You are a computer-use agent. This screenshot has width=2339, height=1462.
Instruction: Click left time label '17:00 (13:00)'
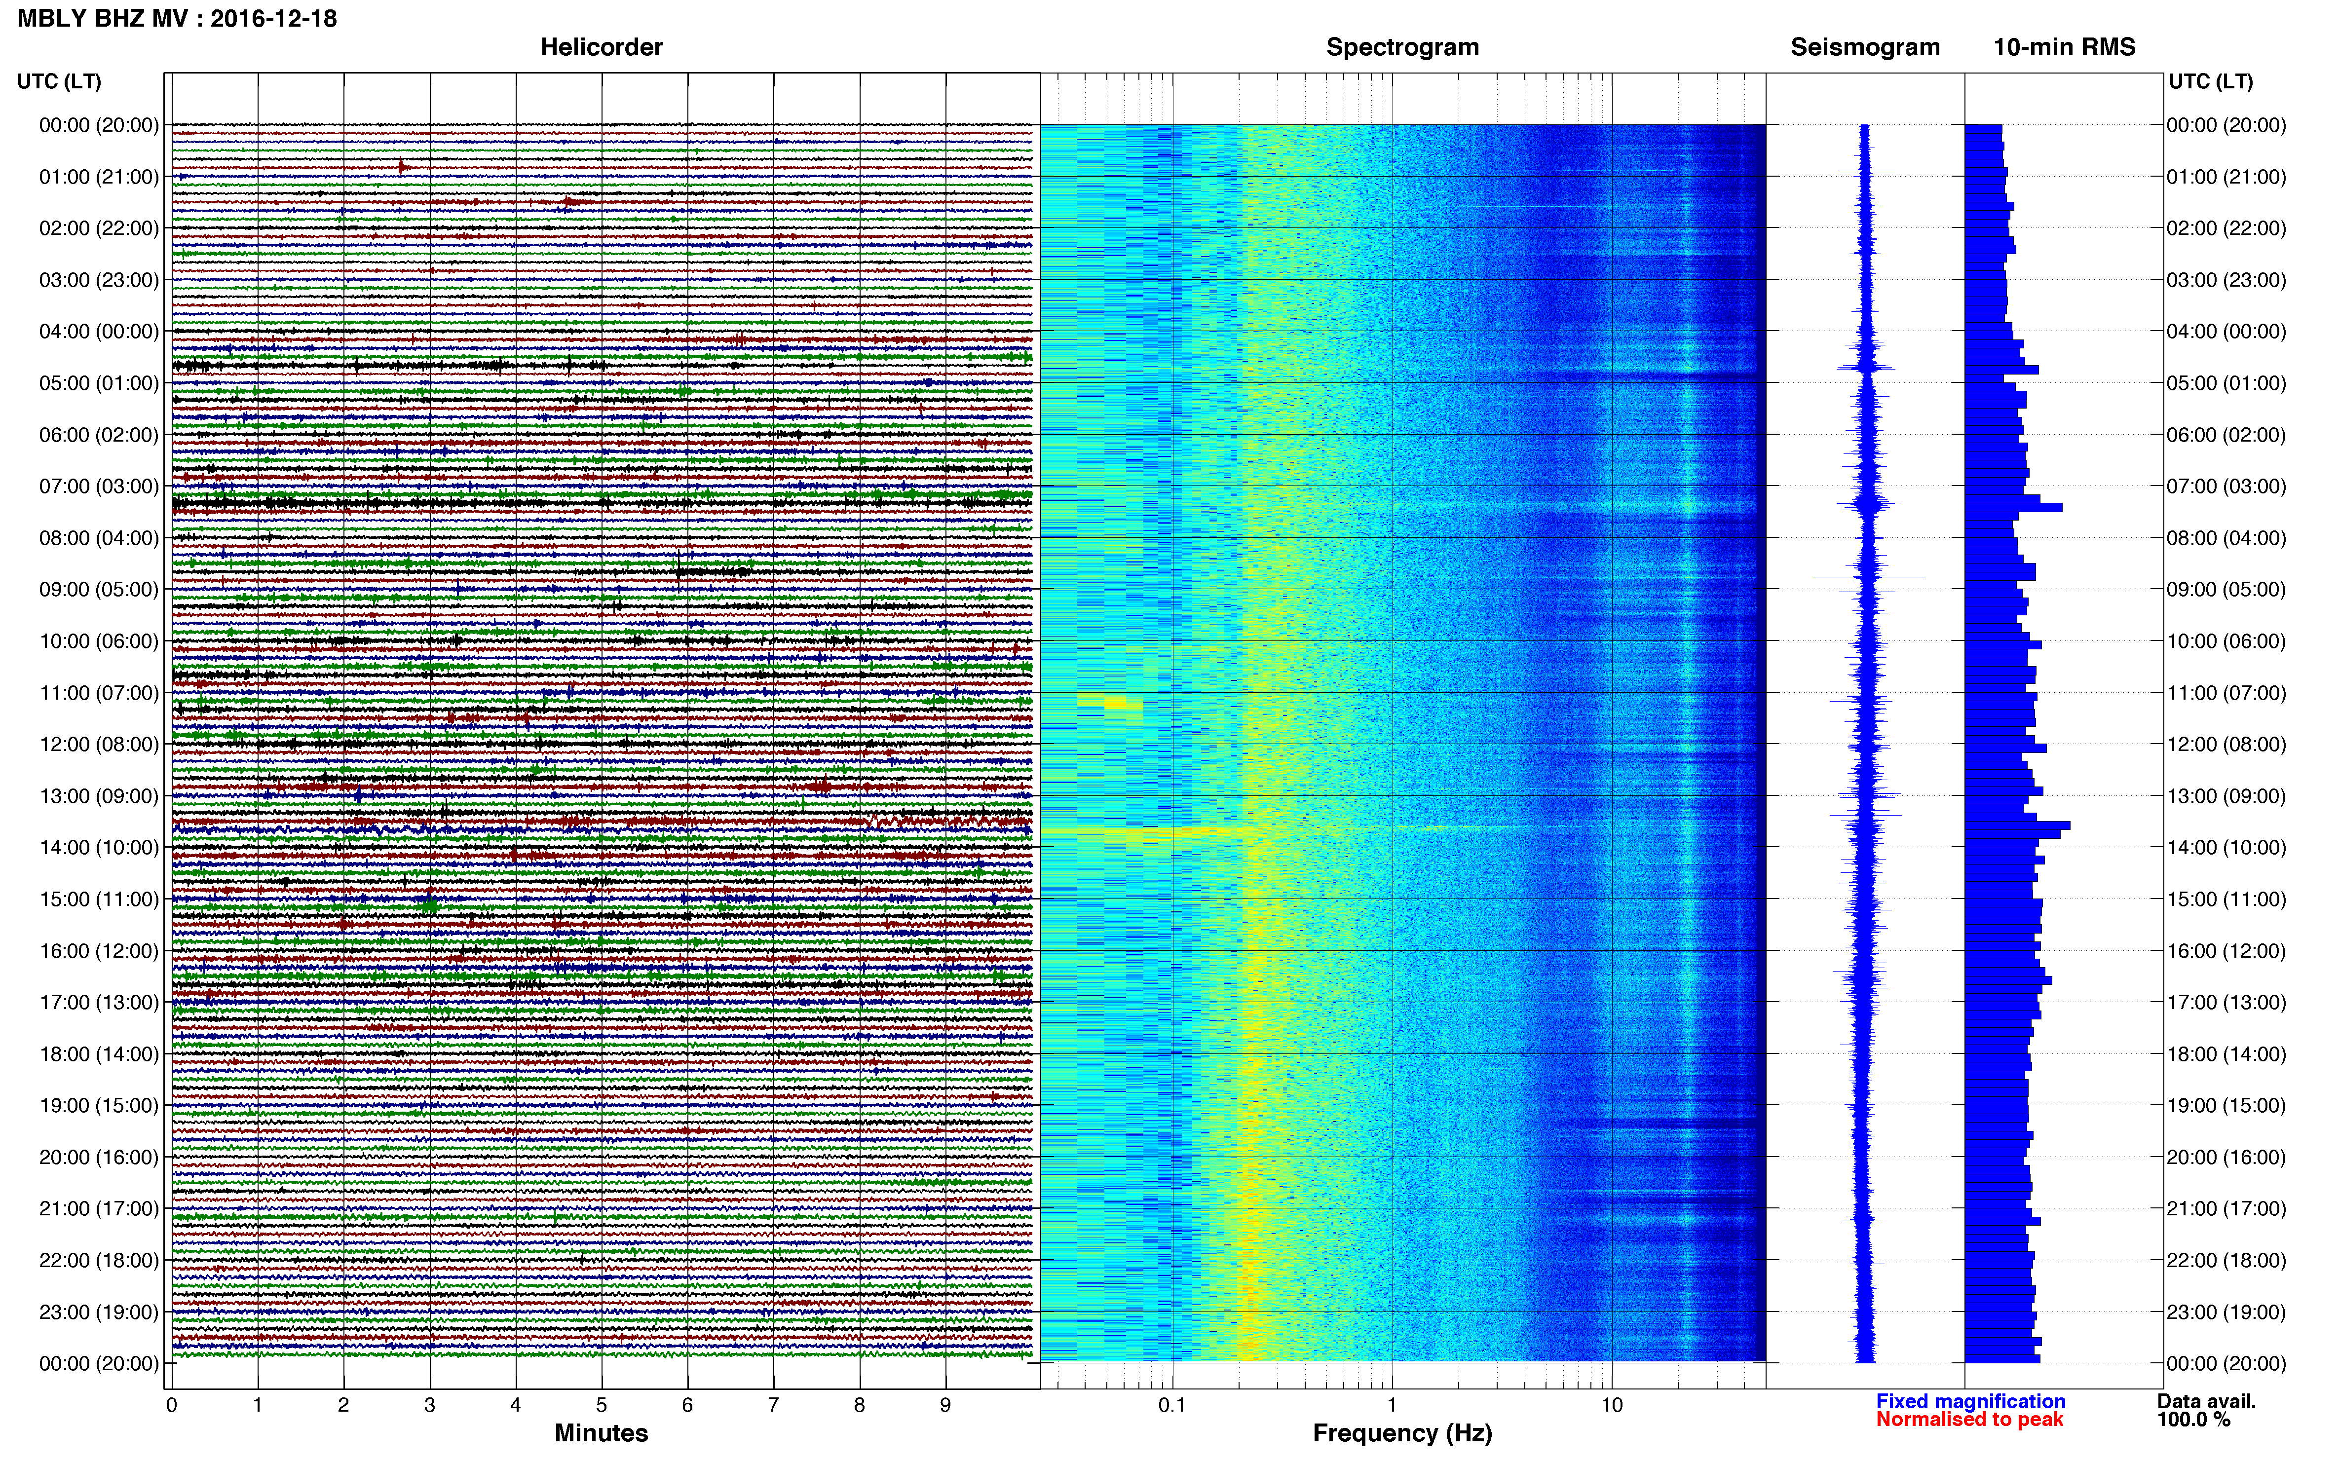click(99, 1003)
